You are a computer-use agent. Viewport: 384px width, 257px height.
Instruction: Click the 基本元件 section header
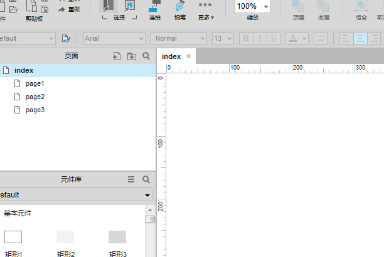point(18,213)
